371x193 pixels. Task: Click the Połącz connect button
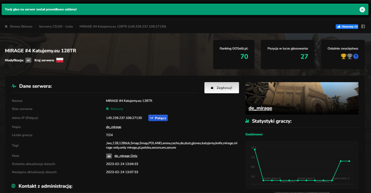click(x=158, y=118)
